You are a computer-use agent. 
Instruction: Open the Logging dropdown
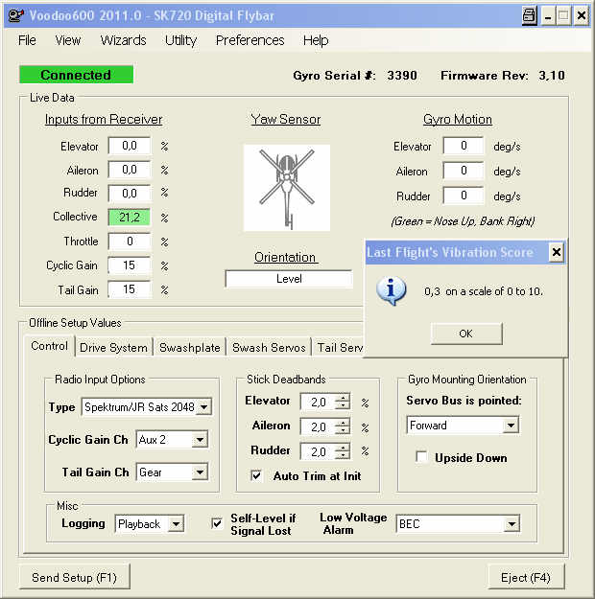click(176, 524)
